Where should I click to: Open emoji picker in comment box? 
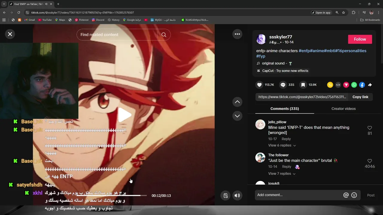click(354, 195)
